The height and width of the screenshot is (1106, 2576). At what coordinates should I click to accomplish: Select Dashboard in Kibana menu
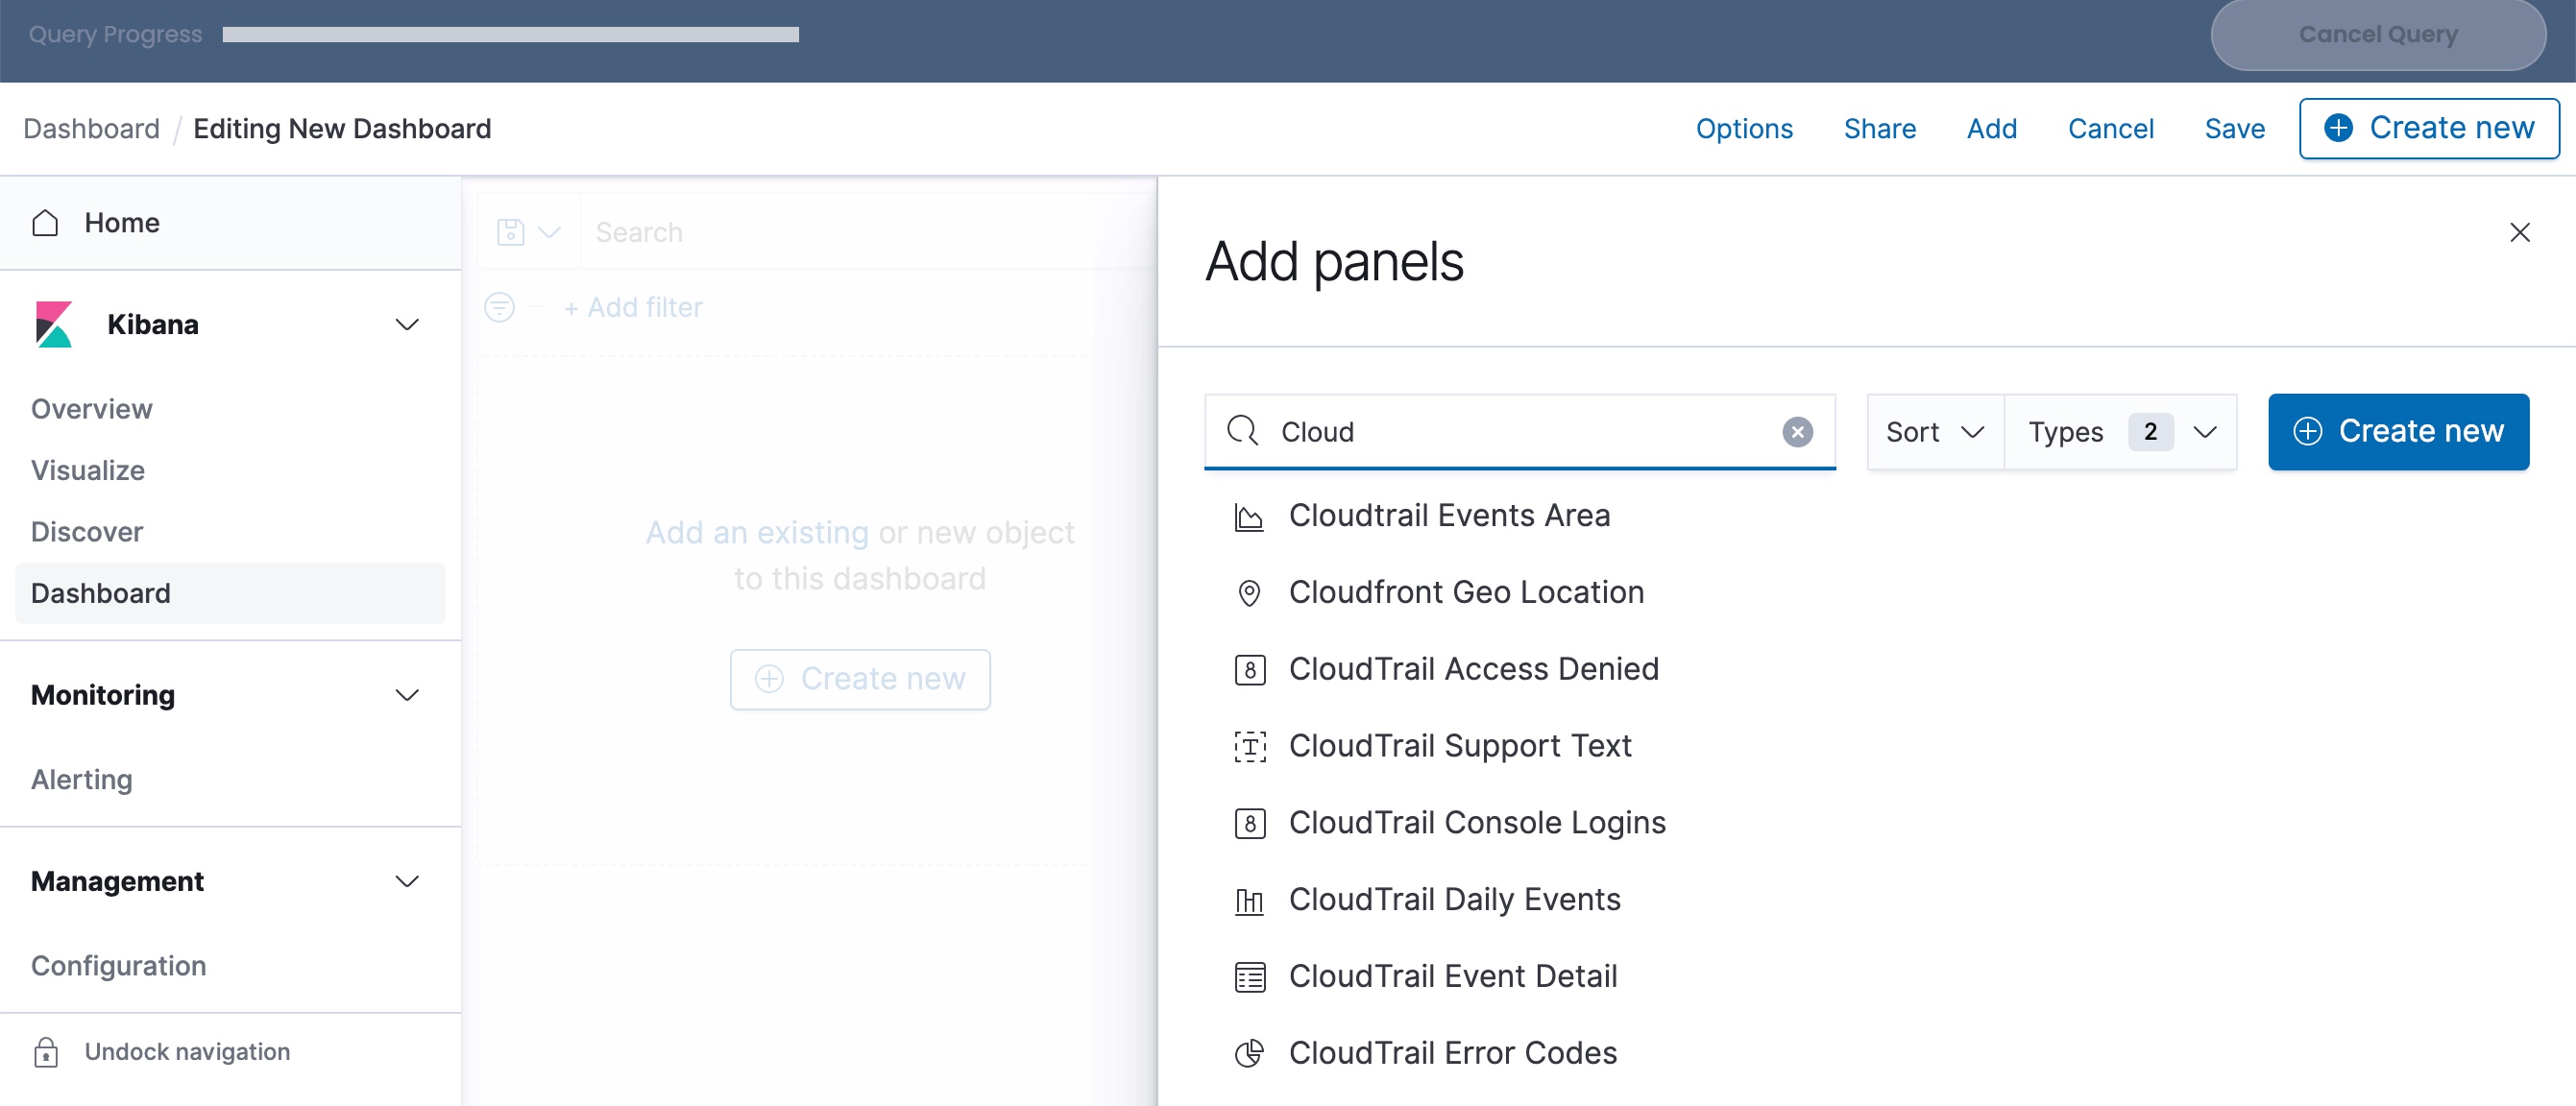tap(230, 593)
